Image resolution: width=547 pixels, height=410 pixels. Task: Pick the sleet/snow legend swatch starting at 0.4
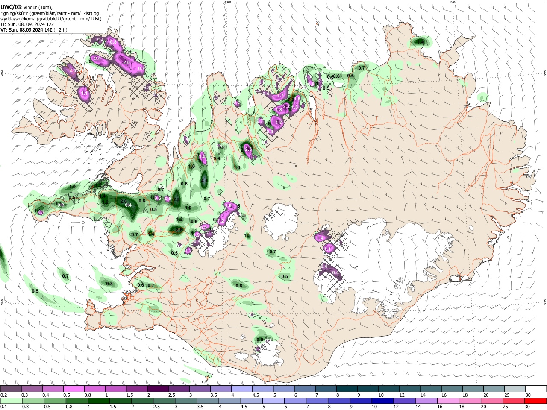click(53, 389)
